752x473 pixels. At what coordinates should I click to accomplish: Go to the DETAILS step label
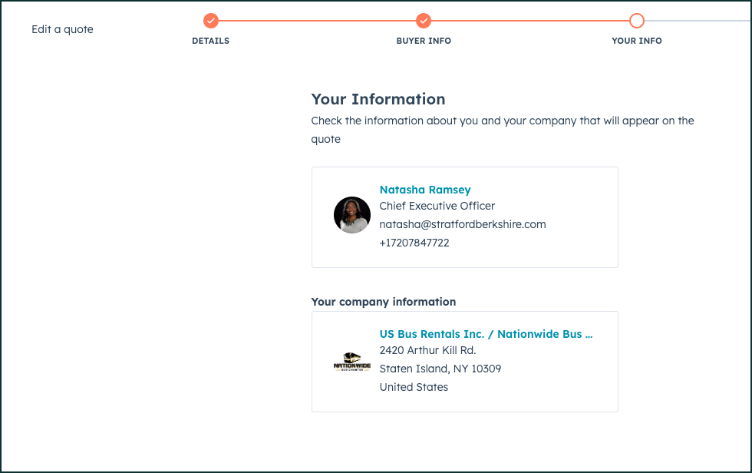[x=211, y=41]
